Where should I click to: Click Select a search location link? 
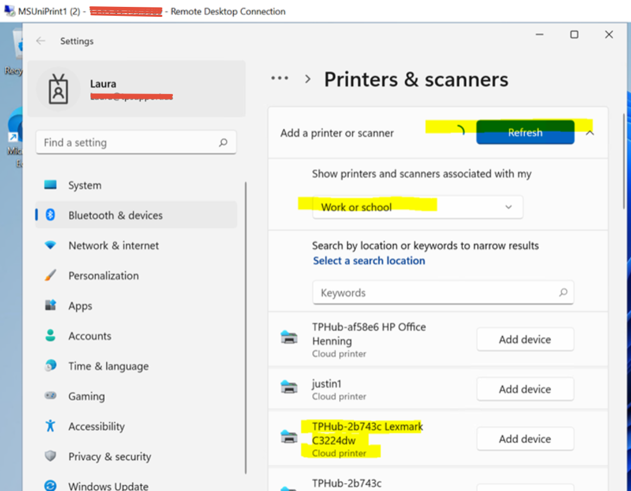pos(369,261)
